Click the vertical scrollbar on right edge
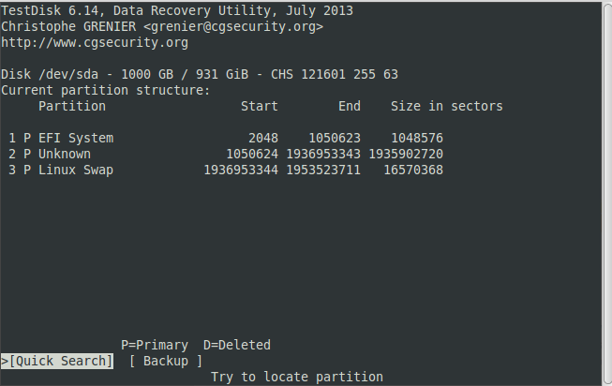This screenshot has width=612, height=386. point(607,194)
